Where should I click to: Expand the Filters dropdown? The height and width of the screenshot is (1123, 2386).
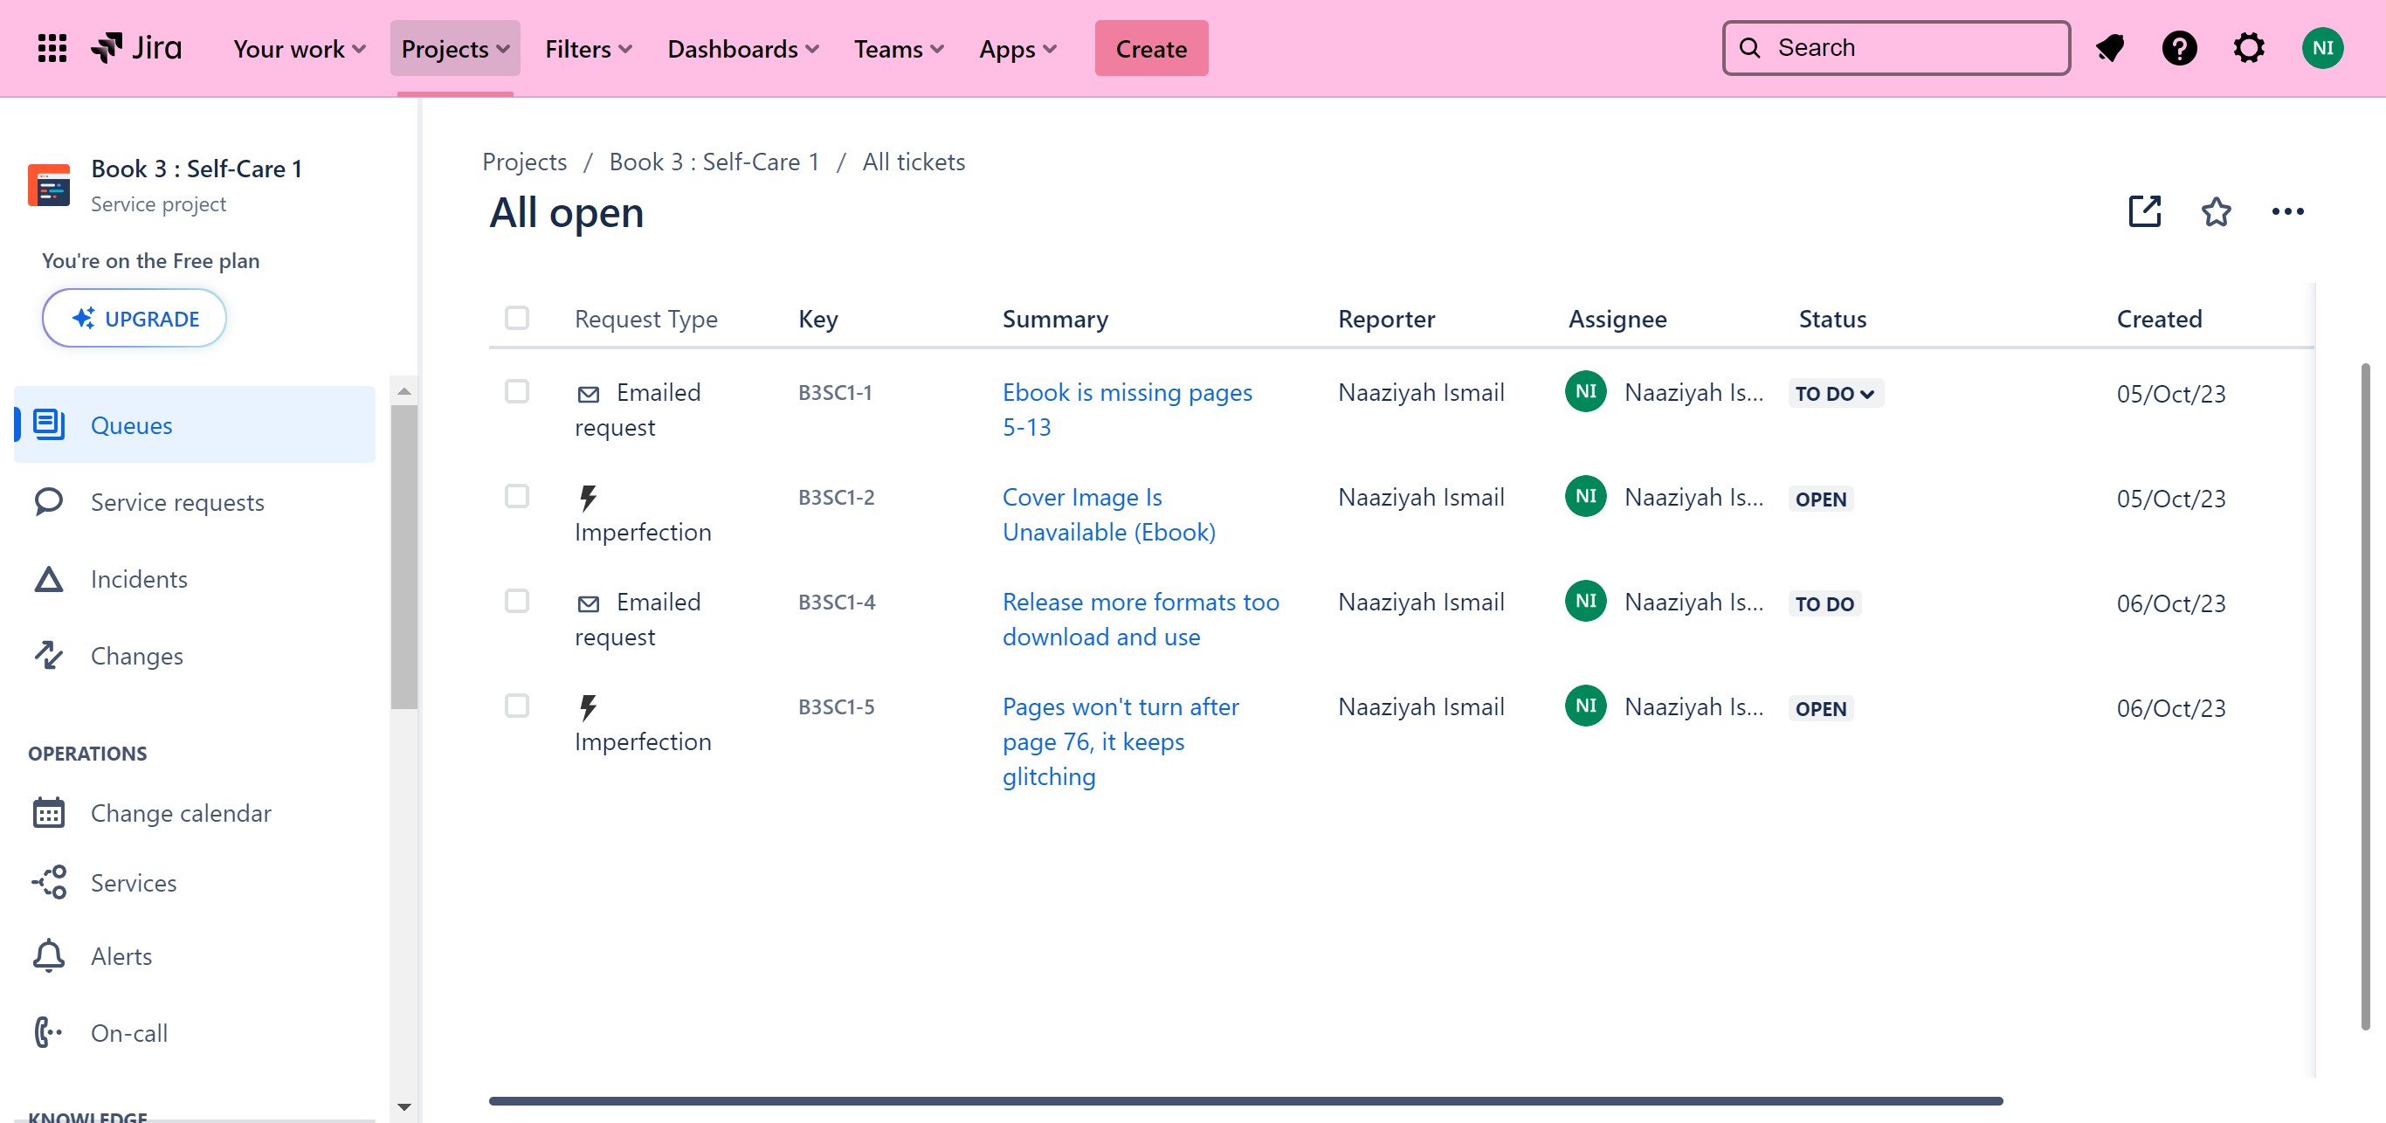click(588, 48)
